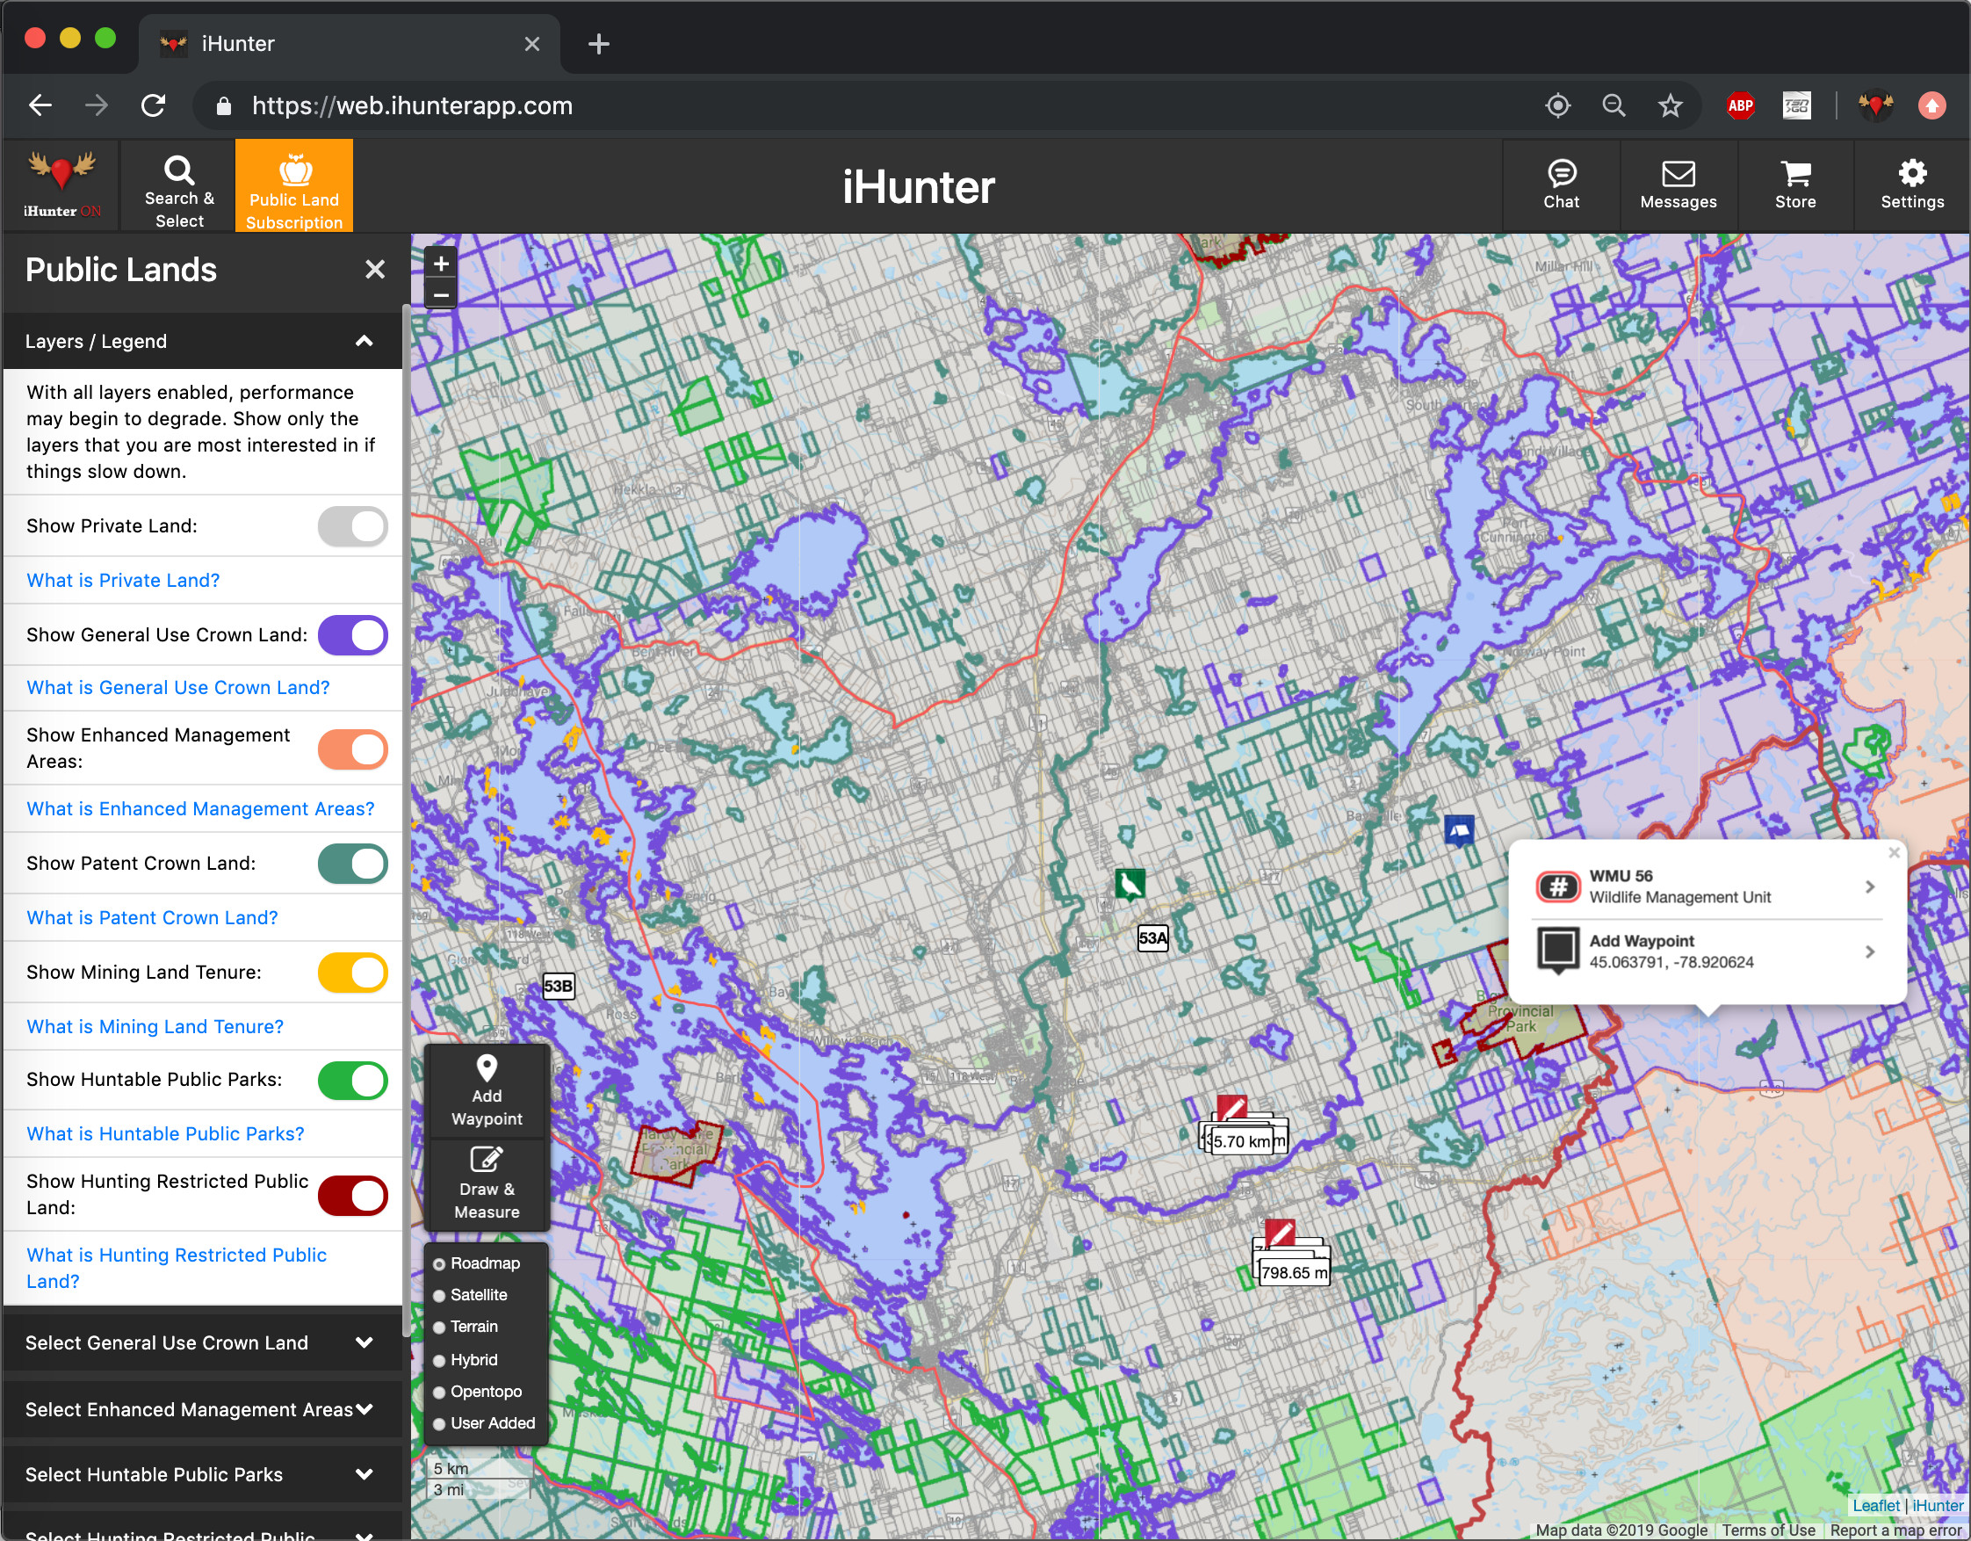Expand Select Huntable Public Parks
Screen dimensions: 1971x1541
pos(203,1475)
